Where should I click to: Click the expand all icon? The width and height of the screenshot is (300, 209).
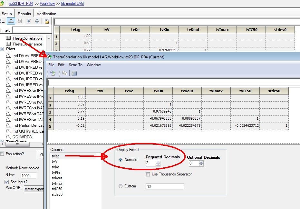click(28, 21)
